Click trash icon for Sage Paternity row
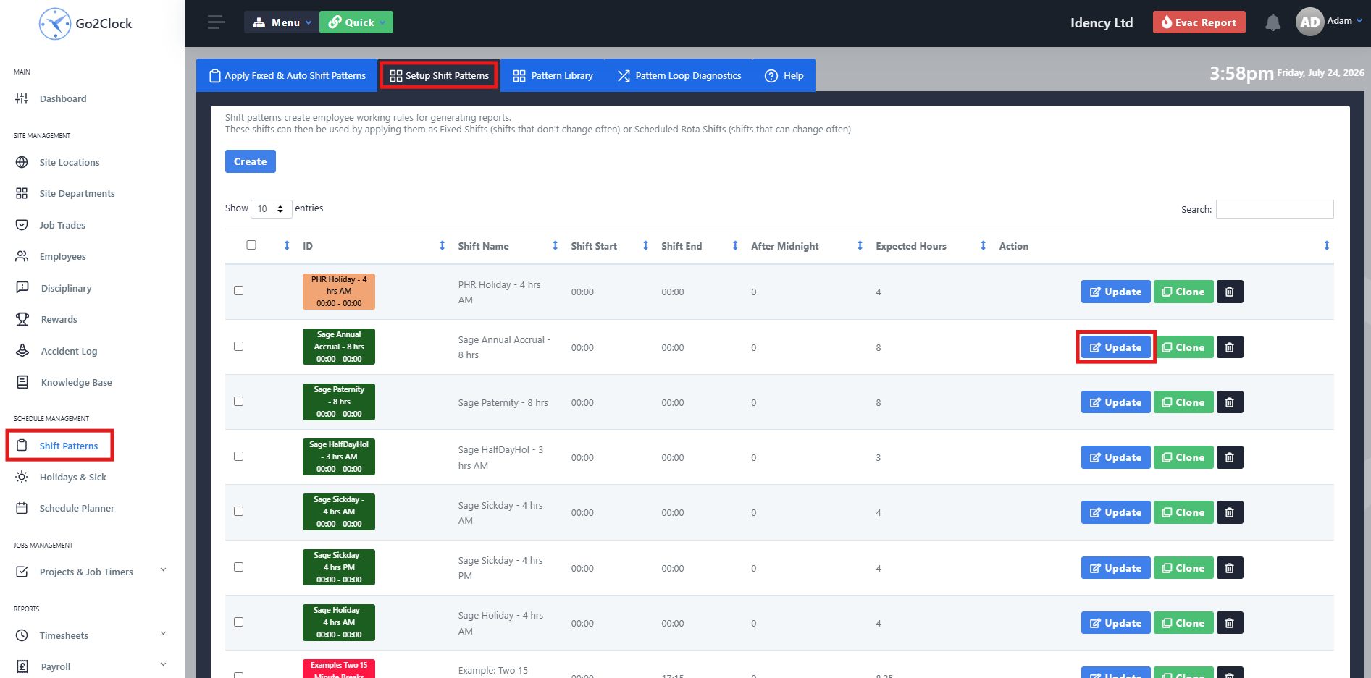 pos(1229,402)
